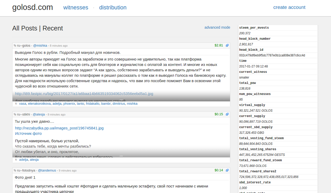Select the steem_per_mvests value 200.372

[245, 33]
